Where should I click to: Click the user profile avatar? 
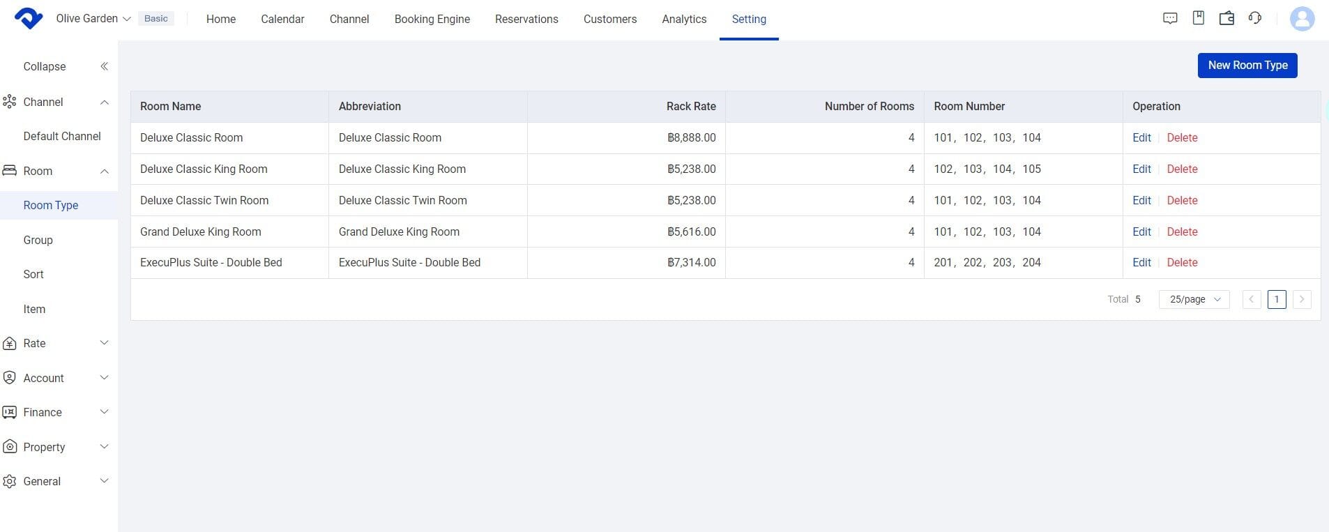pos(1302,19)
